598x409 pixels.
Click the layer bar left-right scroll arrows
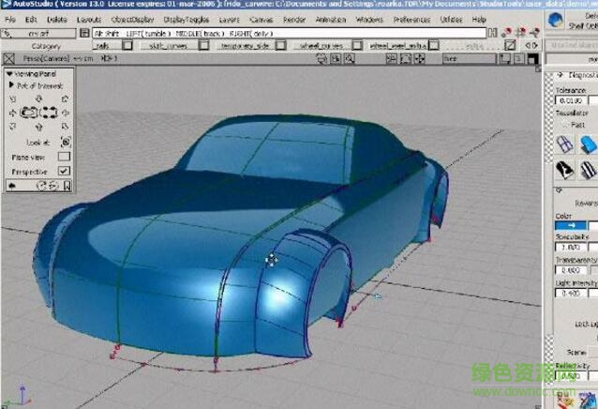click(531, 45)
